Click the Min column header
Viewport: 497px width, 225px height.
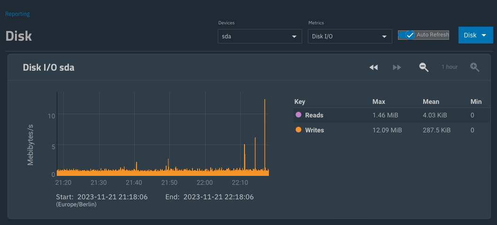476,102
